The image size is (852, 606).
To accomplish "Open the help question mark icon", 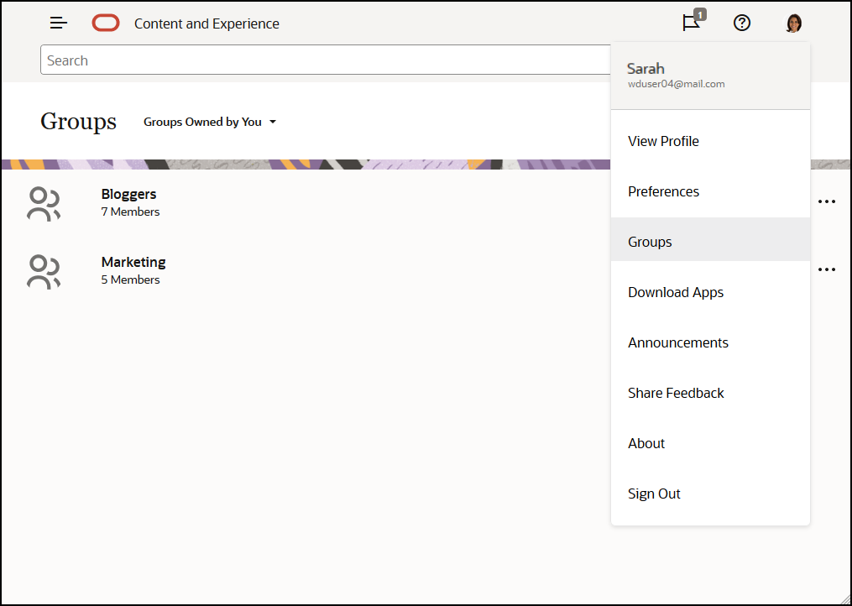I will 742,24.
